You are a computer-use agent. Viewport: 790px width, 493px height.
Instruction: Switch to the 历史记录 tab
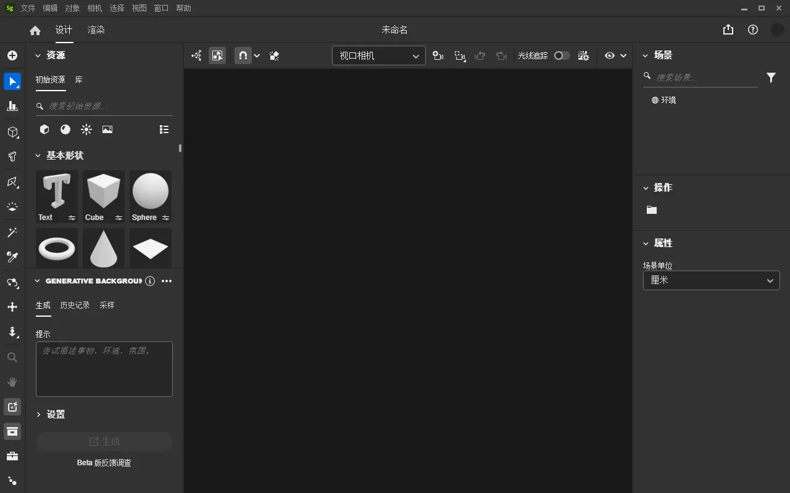point(75,305)
